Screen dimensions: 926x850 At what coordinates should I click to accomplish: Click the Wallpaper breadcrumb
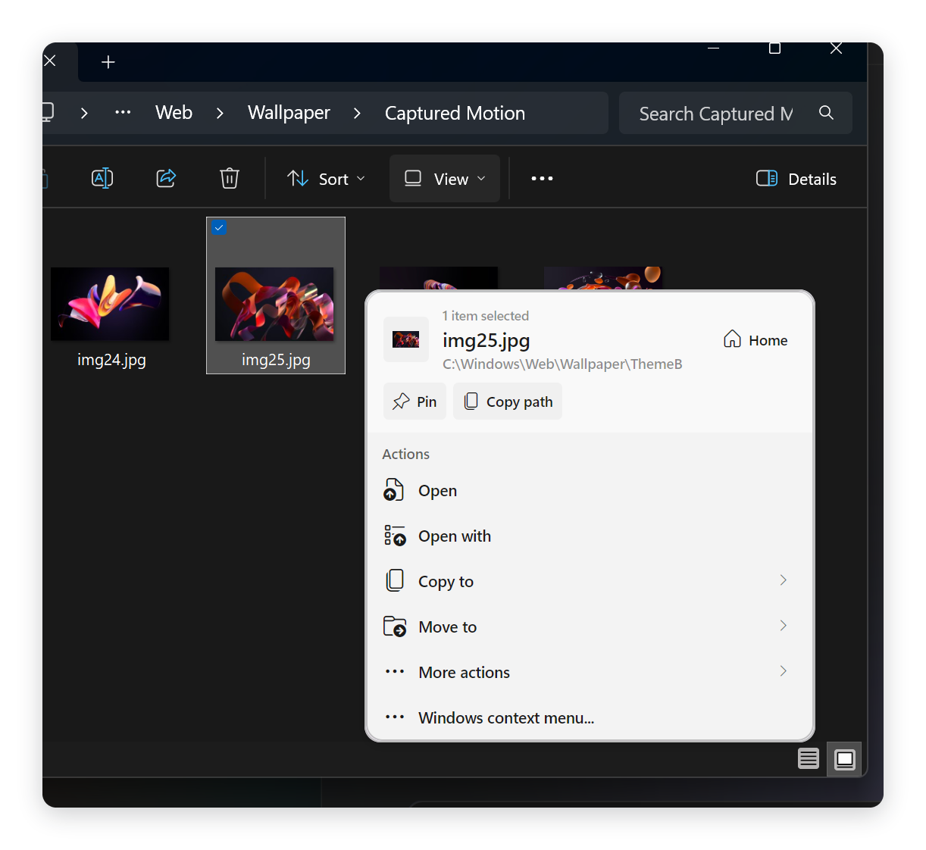click(x=289, y=113)
